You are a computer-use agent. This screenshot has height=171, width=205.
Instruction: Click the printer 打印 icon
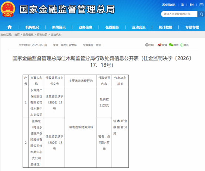click(x=147, y=45)
